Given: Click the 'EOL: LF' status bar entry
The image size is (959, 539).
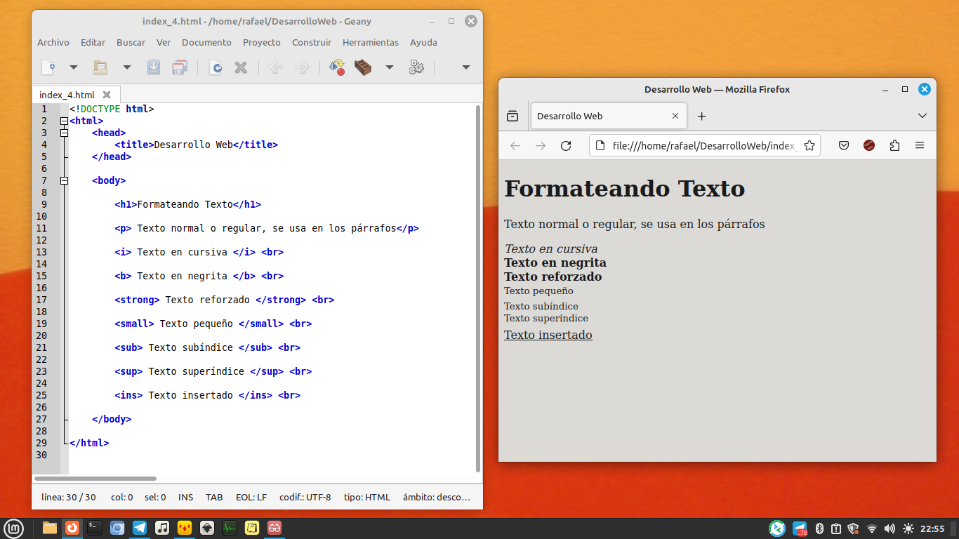Looking at the screenshot, I should point(251,497).
